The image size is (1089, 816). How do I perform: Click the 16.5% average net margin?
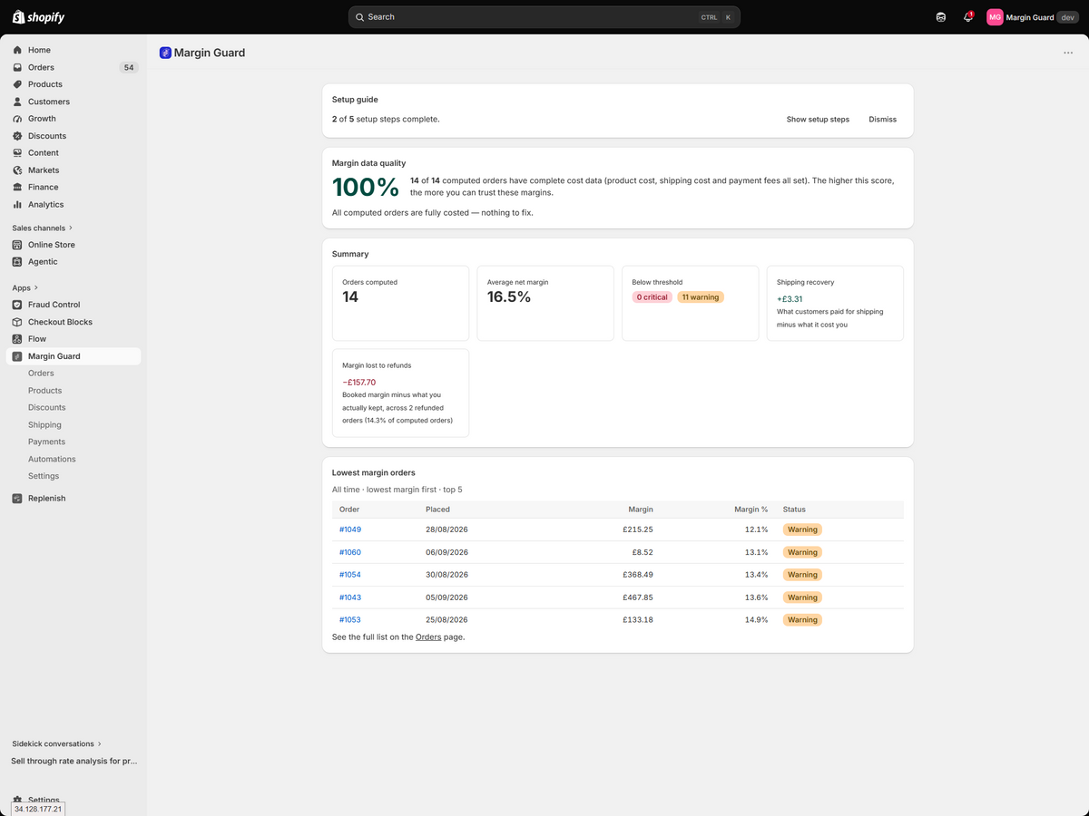(x=509, y=297)
